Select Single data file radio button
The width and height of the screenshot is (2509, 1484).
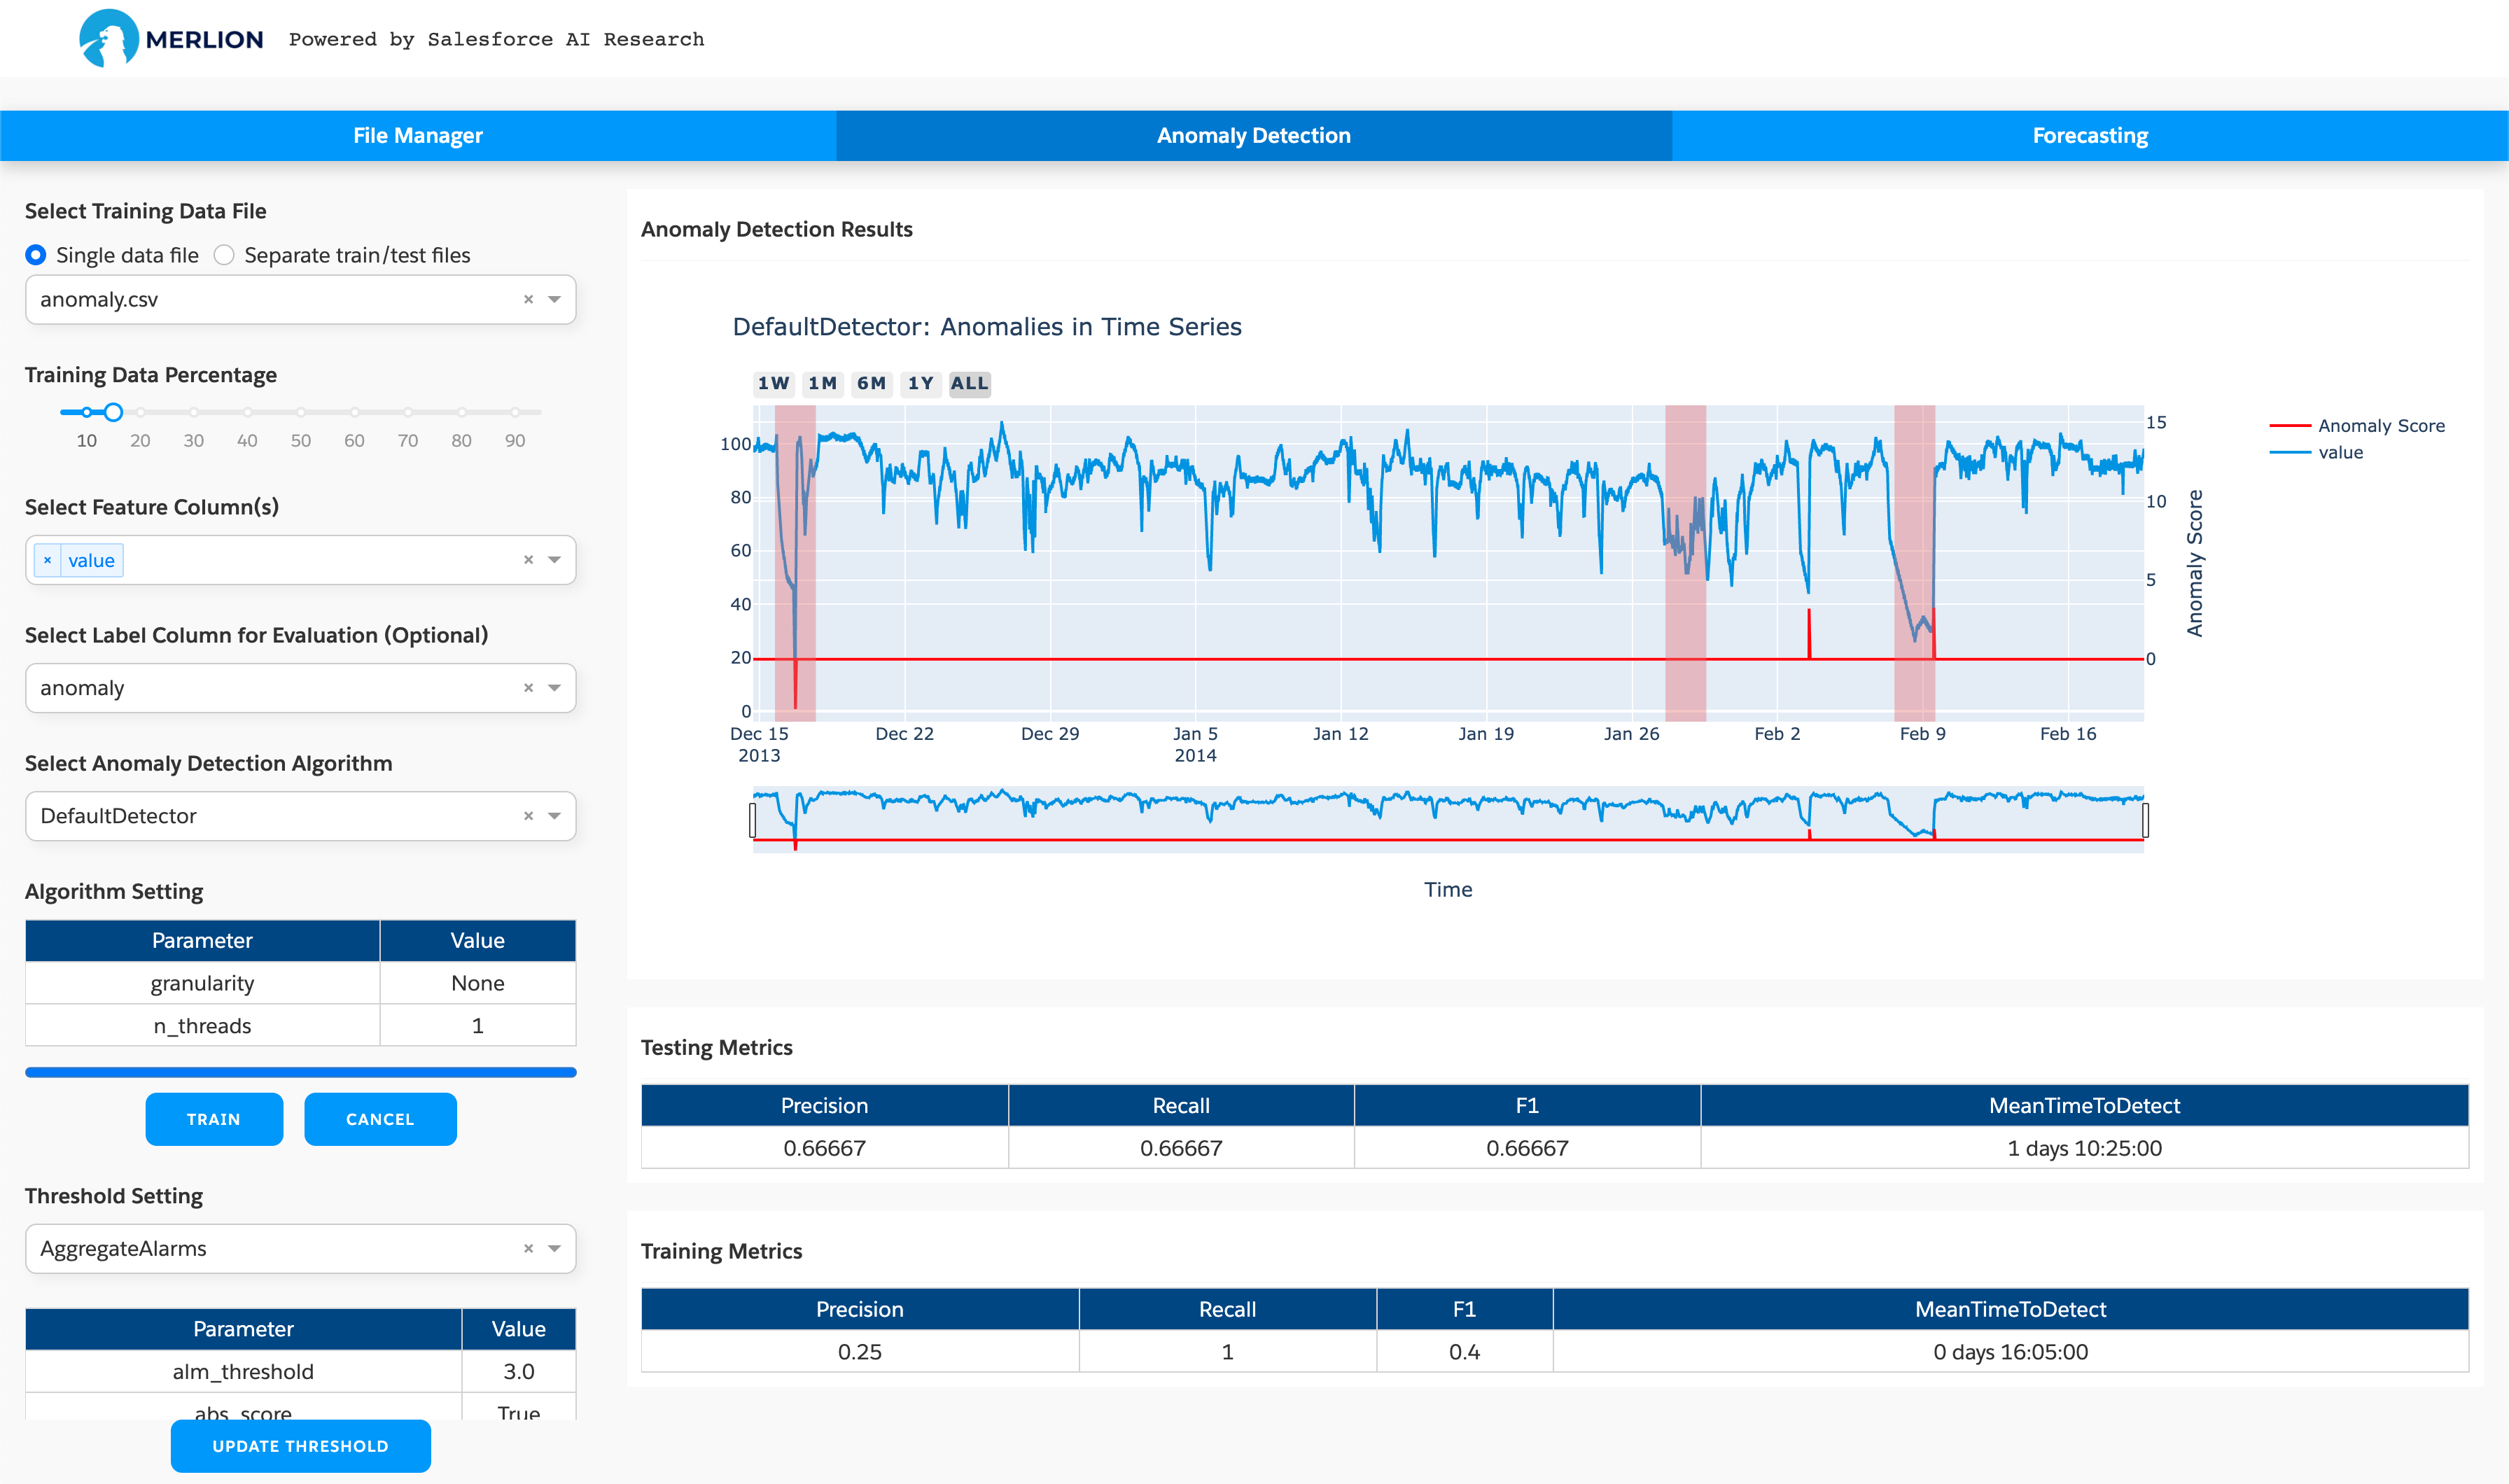pyautogui.click(x=35, y=254)
